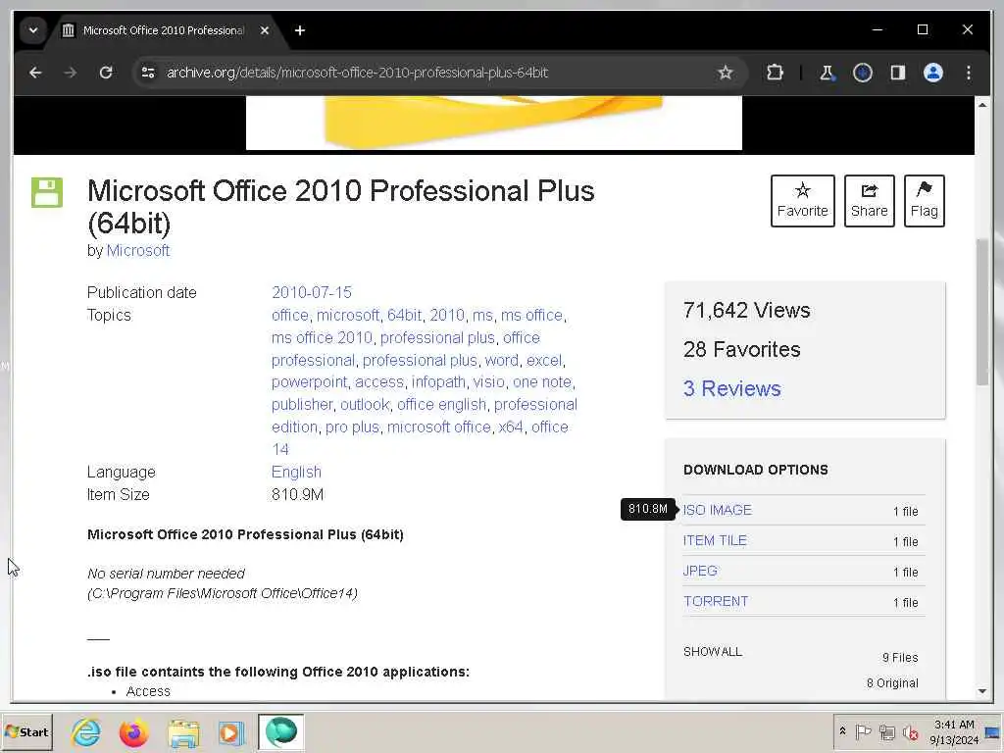Viewport: 1004px width, 753px height.
Task: Click the Office banner image thumbnail
Action: tap(494, 123)
